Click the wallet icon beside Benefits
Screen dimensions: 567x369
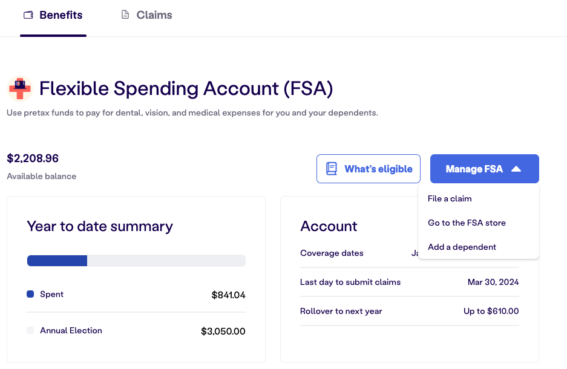click(x=28, y=15)
